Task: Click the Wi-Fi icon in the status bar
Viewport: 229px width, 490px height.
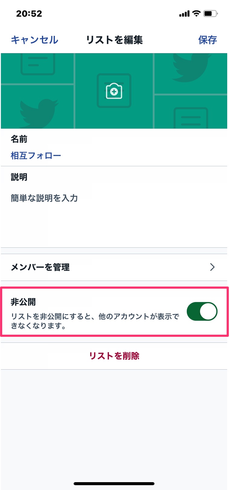Action: (x=196, y=14)
